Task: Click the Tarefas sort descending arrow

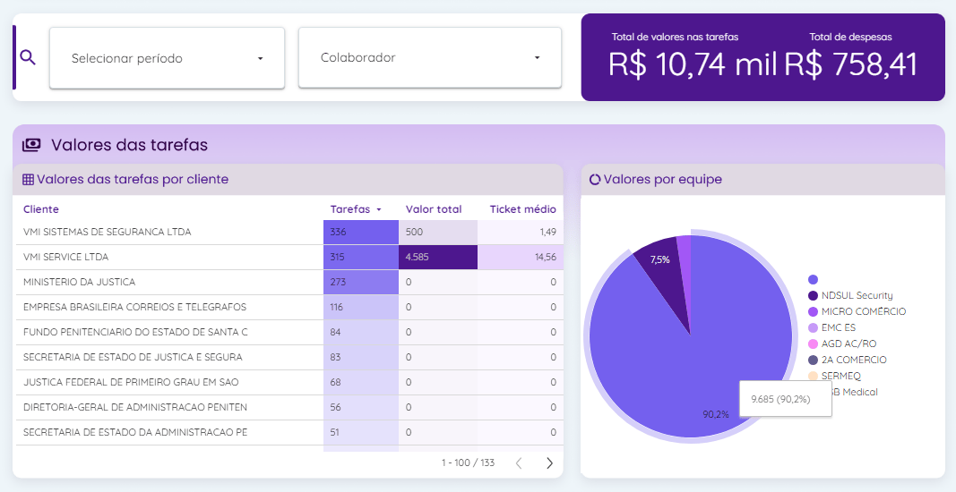Action: tap(379, 209)
